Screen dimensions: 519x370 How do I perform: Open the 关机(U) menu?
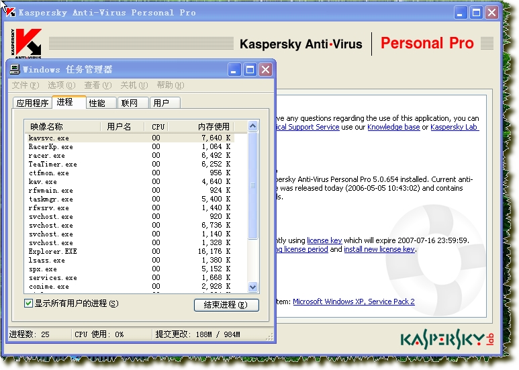pyautogui.click(x=134, y=85)
